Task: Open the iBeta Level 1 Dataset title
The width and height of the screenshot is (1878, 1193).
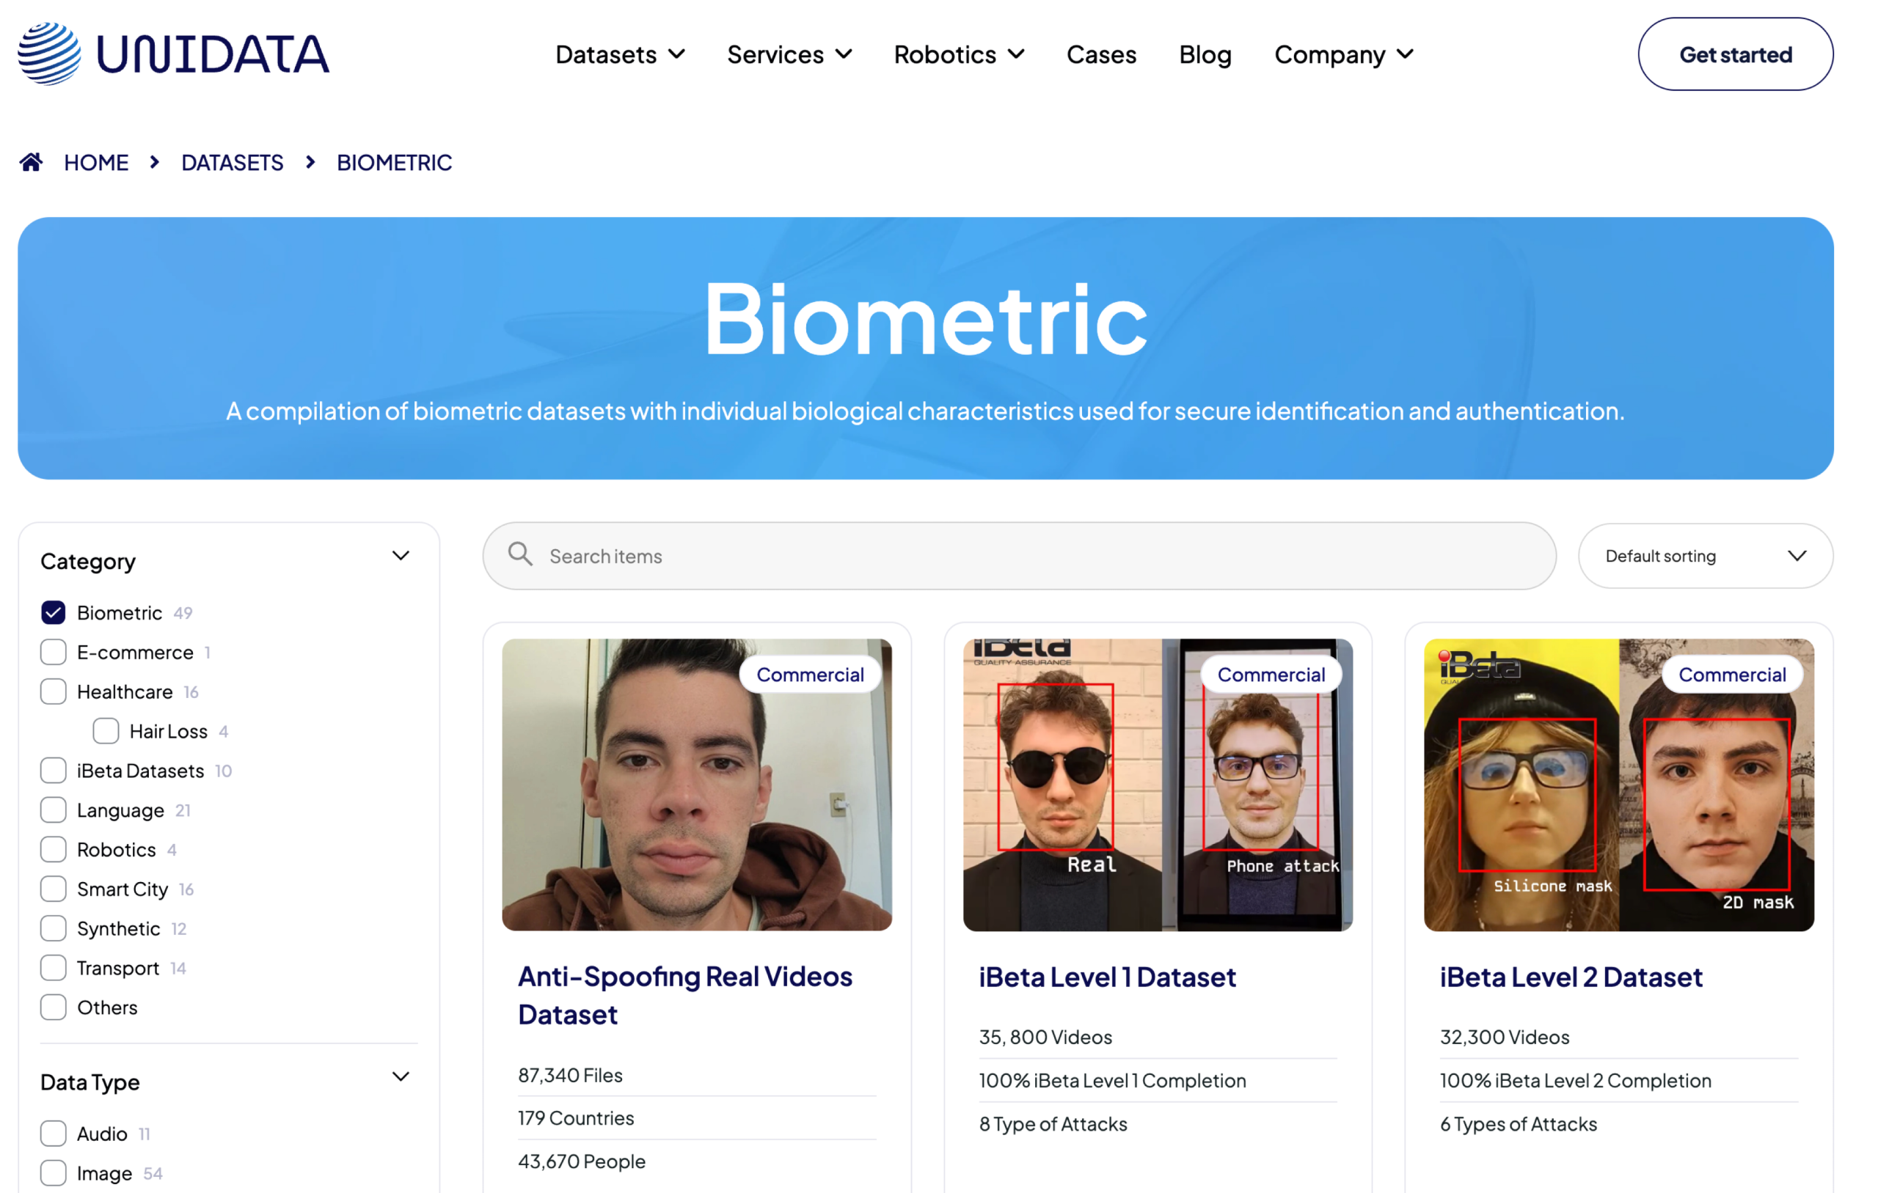Action: (x=1108, y=977)
